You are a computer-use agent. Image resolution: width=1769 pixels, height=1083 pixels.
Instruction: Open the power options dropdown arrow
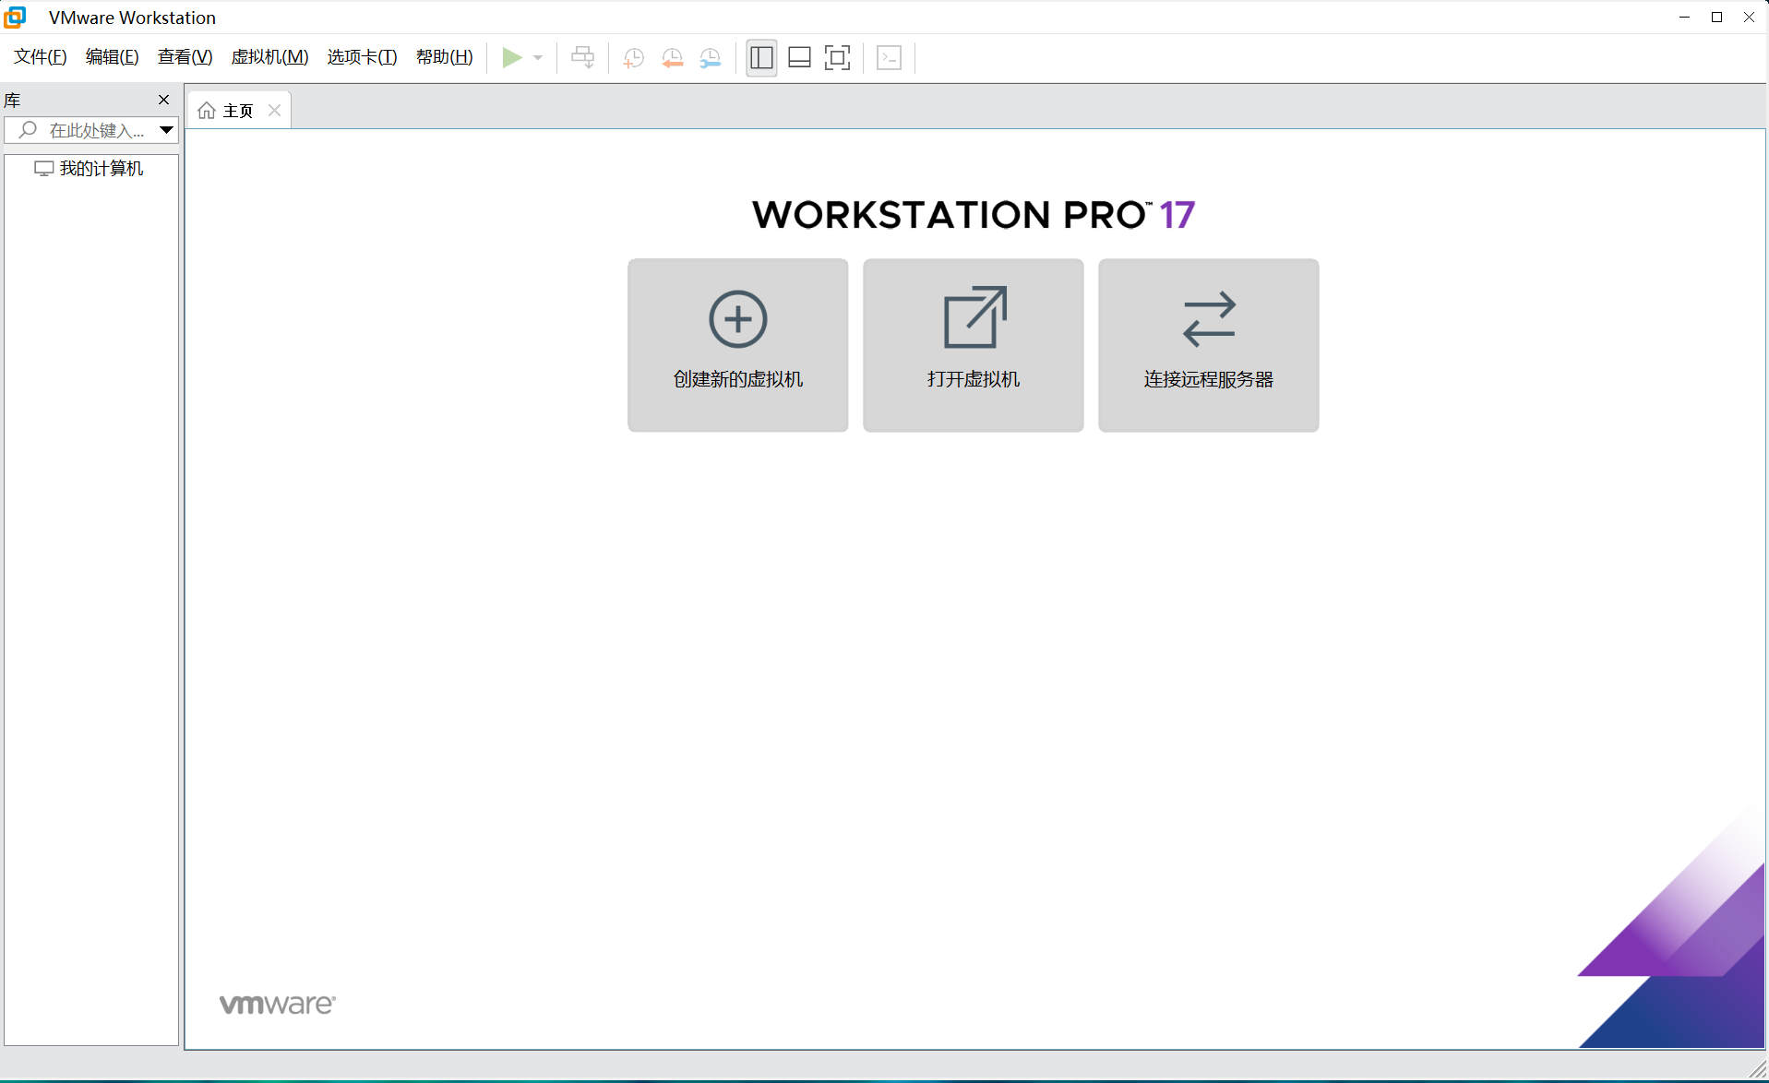pos(538,58)
